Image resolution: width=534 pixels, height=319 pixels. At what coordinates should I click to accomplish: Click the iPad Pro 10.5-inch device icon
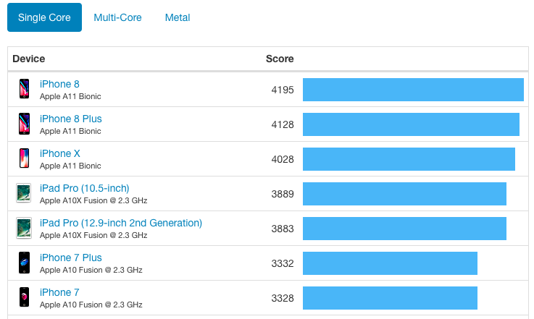point(24,193)
